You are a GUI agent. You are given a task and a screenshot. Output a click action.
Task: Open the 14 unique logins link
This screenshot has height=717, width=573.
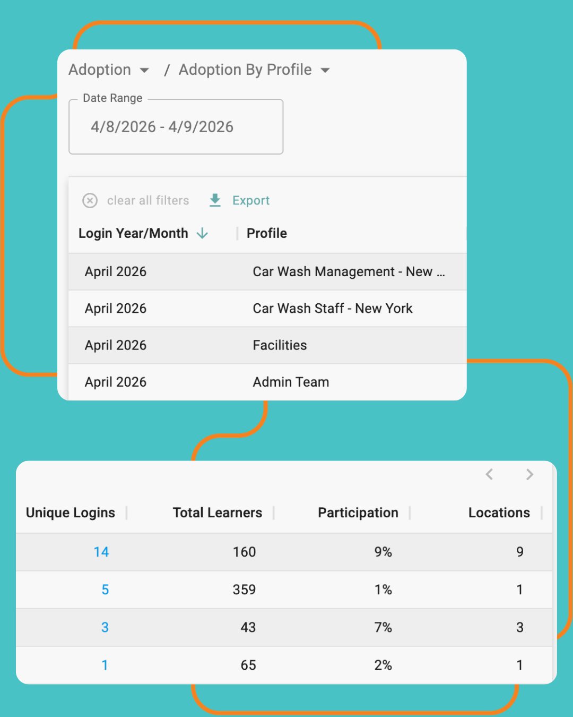pos(101,552)
